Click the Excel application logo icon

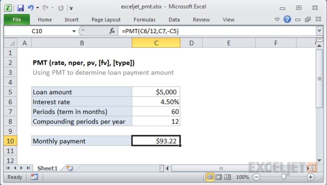8,8
